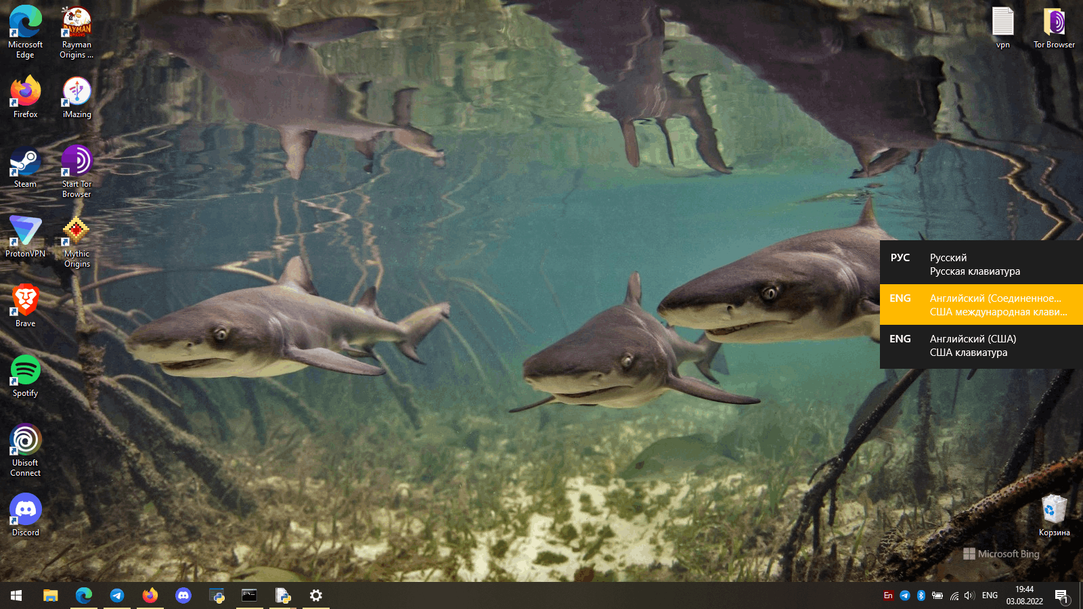The width and height of the screenshot is (1083, 609).
Task: Switch to Microsoft Edge in the taskbar
Action: [84, 595]
